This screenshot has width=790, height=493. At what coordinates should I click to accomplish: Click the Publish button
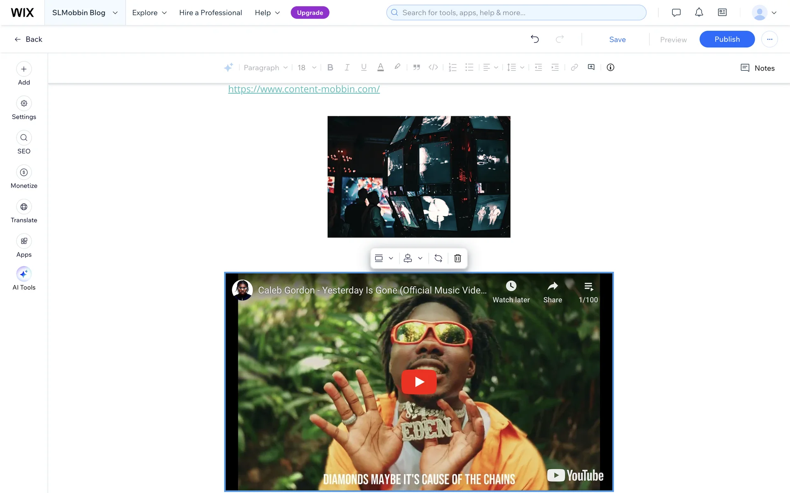727,39
